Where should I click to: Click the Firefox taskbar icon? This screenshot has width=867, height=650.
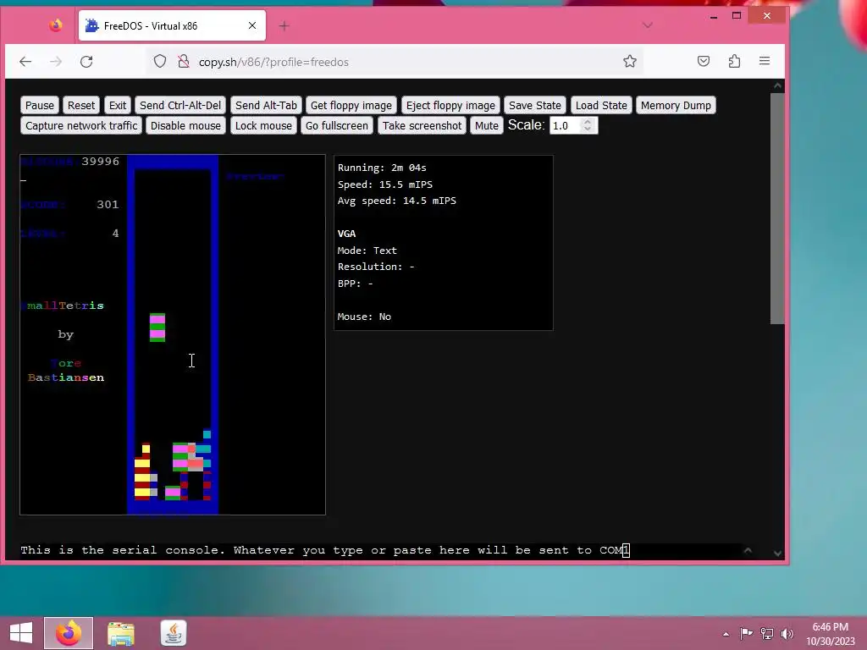(x=69, y=633)
